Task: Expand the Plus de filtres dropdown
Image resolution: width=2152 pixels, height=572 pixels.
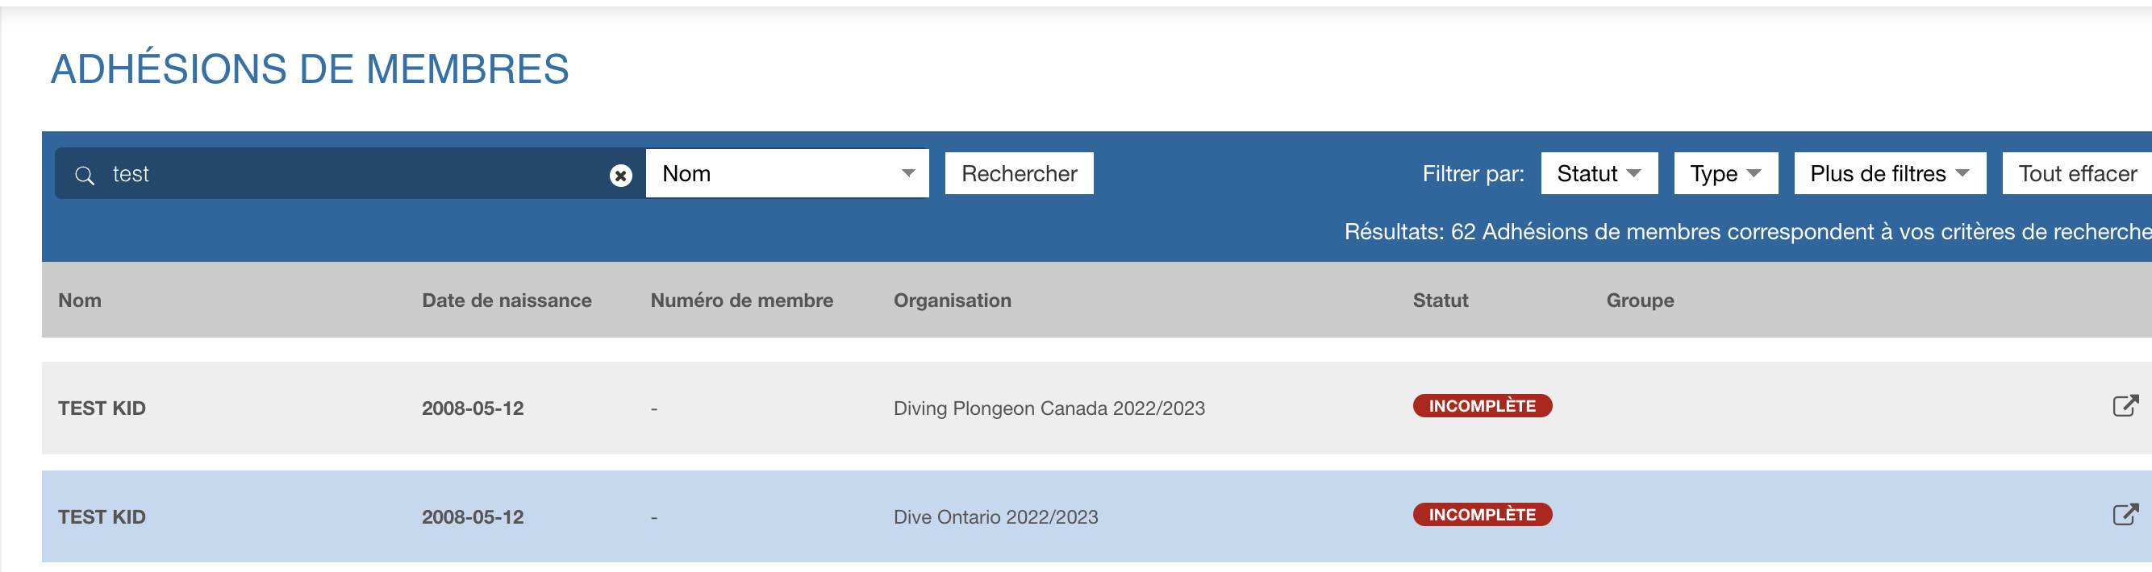Action: 1889,173
